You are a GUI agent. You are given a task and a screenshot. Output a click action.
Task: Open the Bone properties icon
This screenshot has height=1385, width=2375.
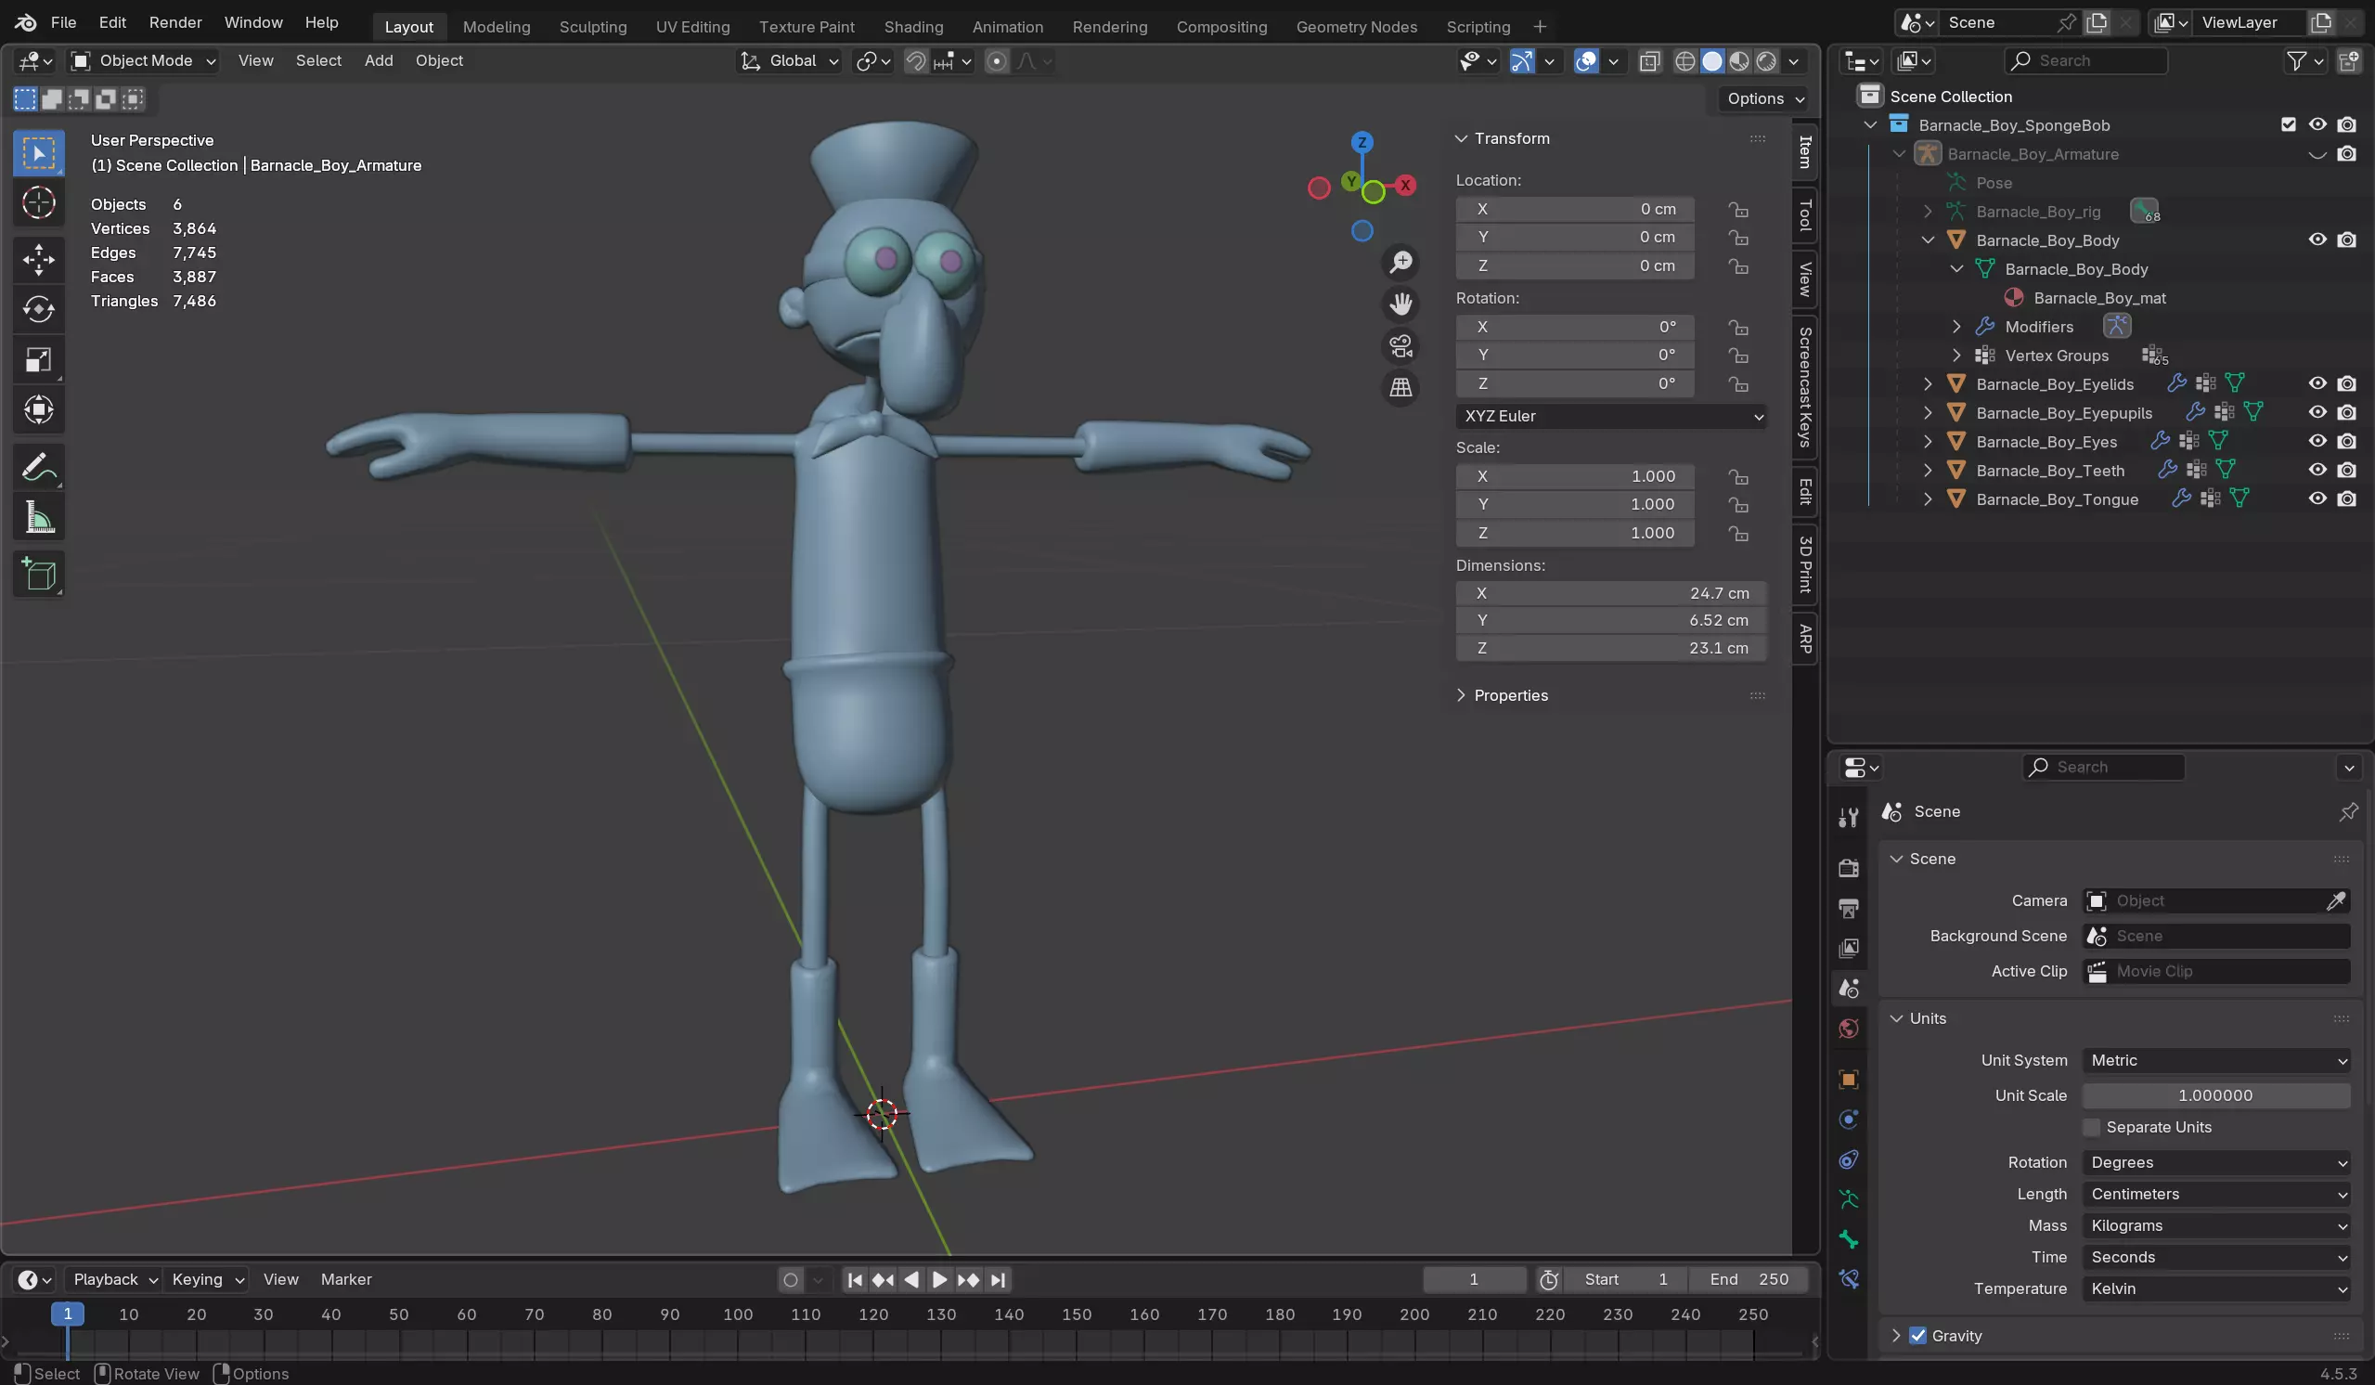[x=1848, y=1239]
